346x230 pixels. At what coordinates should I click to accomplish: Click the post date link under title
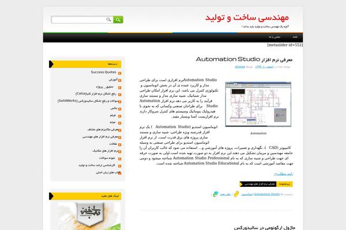pos(264,67)
